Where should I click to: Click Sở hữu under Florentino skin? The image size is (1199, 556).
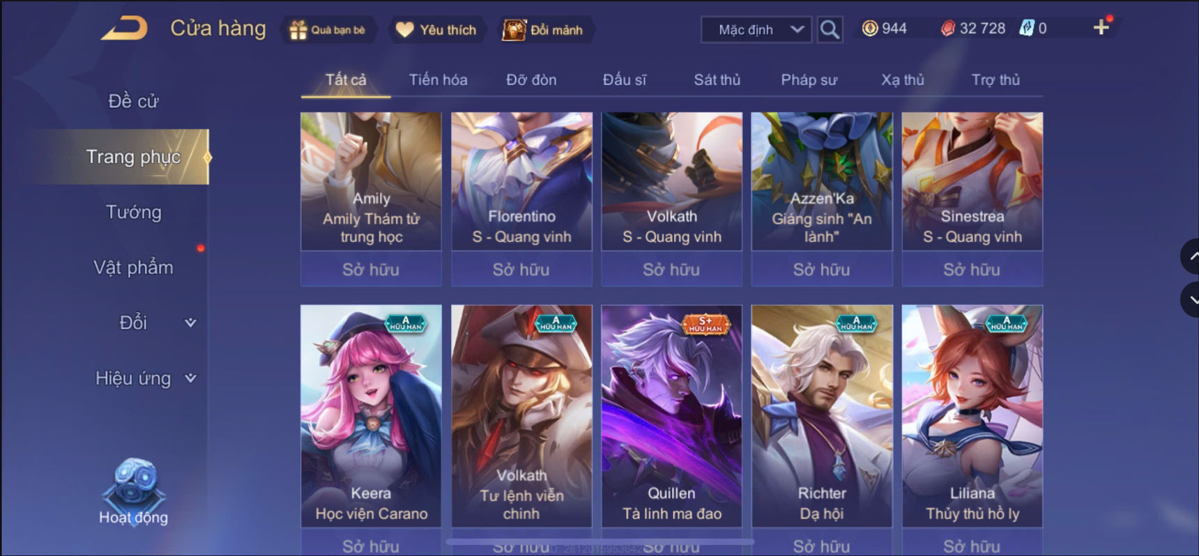521,270
